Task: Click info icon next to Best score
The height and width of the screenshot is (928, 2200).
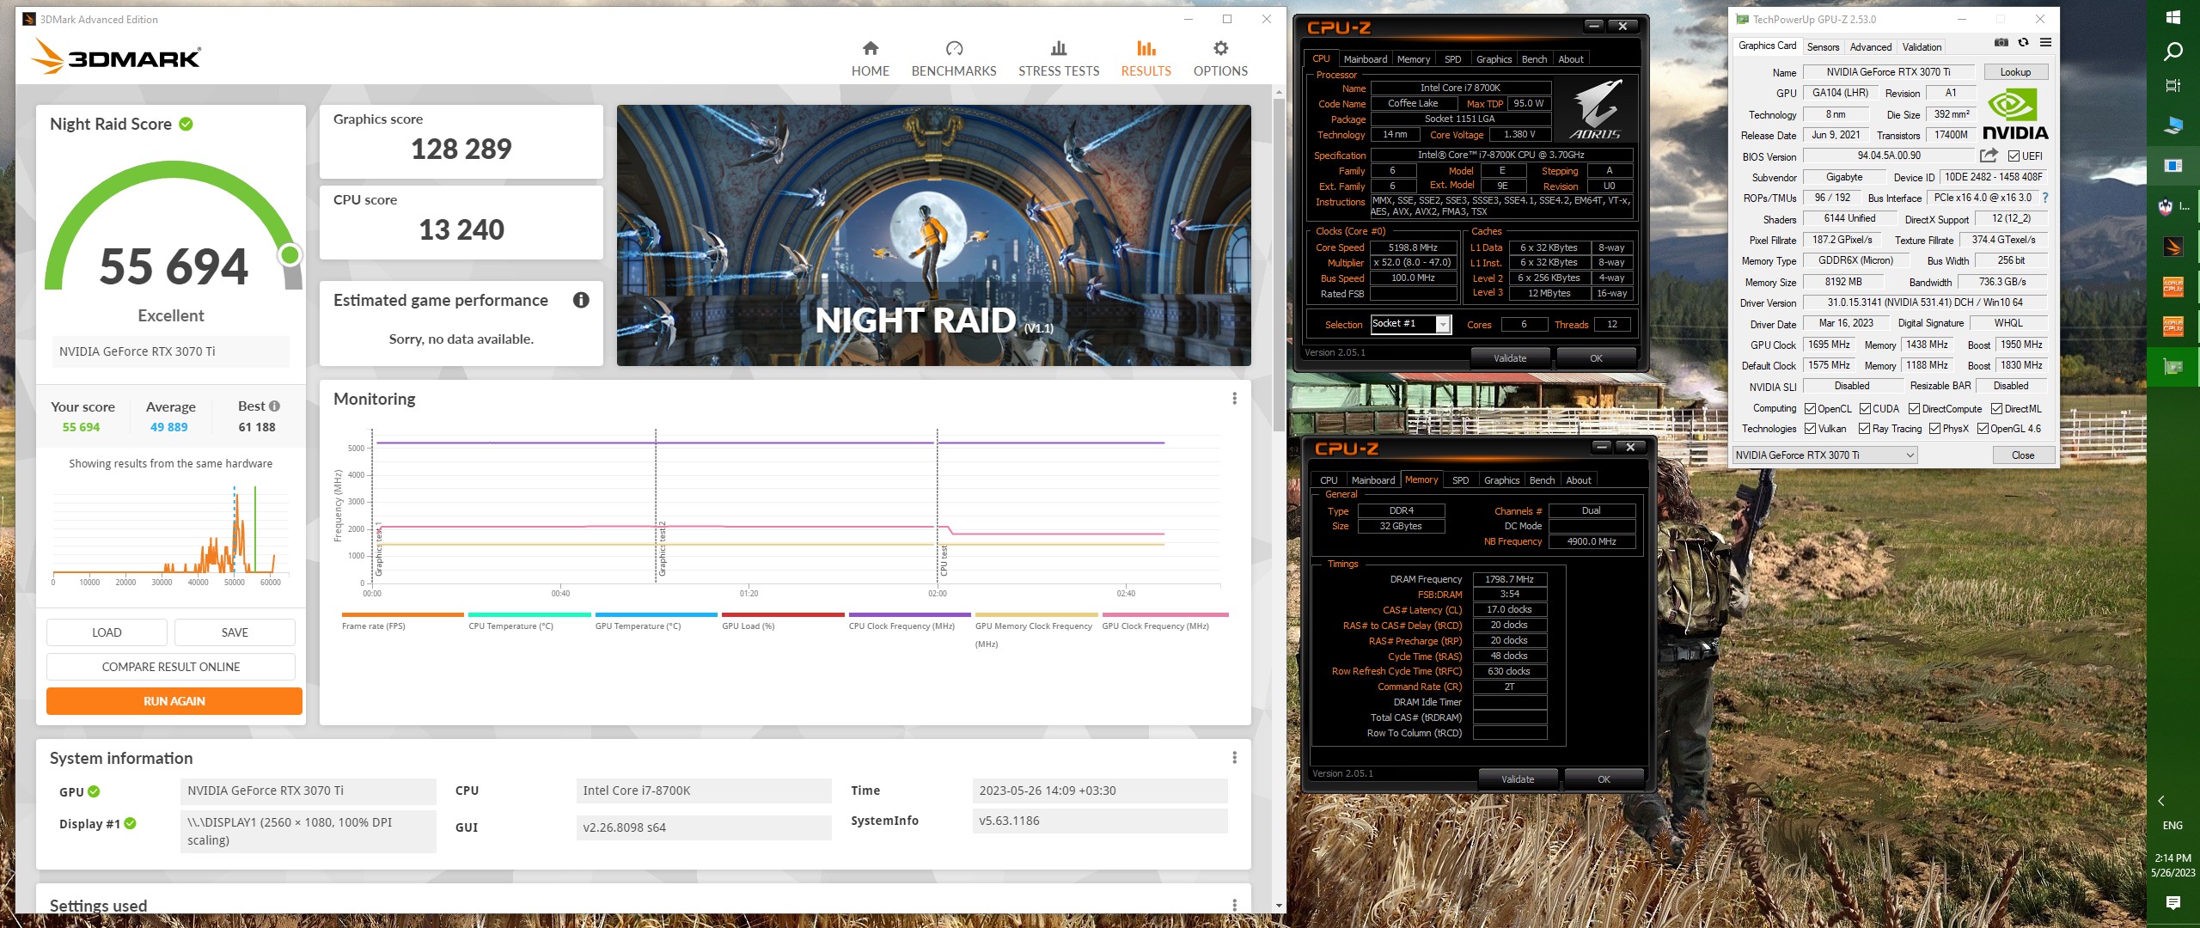Action: tap(275, 406)
